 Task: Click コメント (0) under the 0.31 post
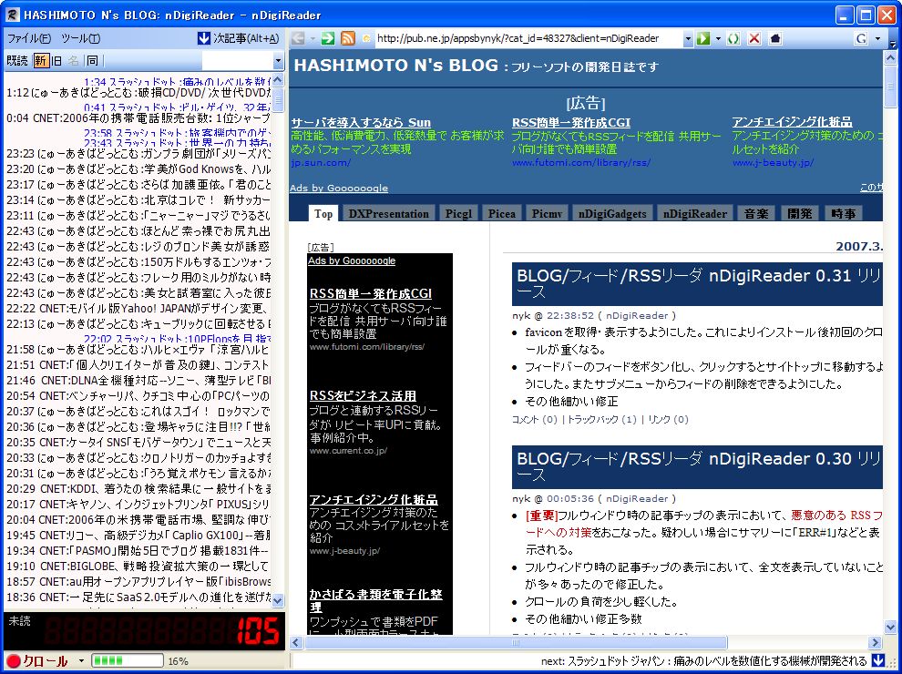(x=535, y=419)
